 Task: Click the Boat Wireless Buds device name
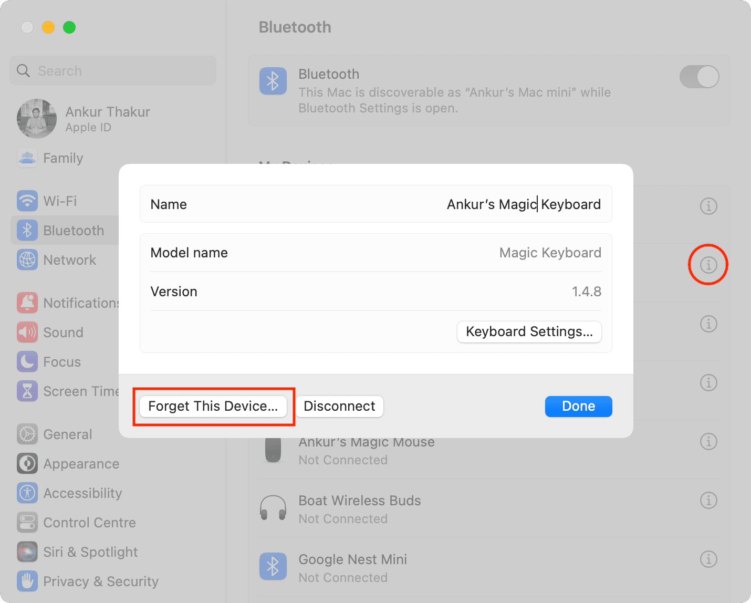360,500
